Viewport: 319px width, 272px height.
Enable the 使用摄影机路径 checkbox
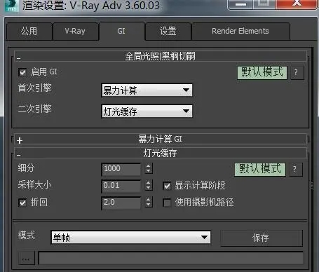[x=167, y=203]
